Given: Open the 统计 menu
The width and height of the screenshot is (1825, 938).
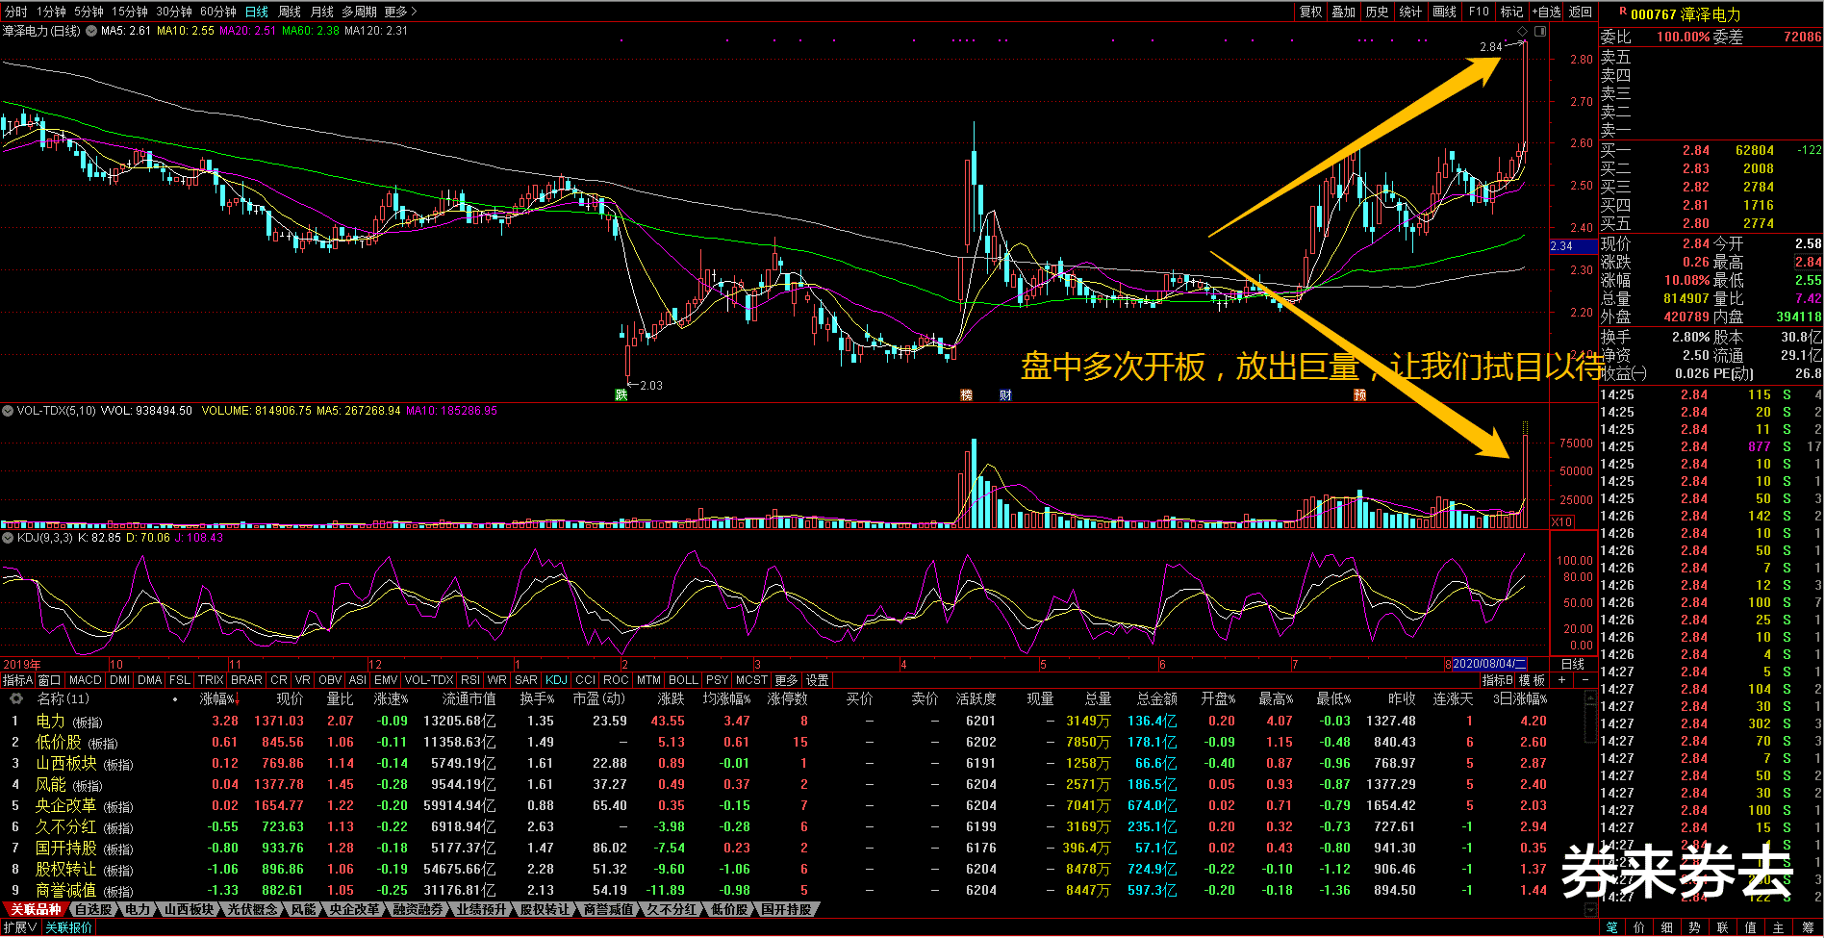Looking at the screenshot, I should coord(1410,12).
